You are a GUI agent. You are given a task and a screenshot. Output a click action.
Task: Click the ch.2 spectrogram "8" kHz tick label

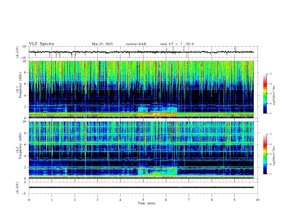point(25,133)
